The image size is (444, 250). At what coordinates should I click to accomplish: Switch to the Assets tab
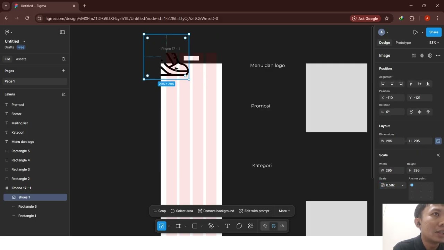(x=21, y=59)
